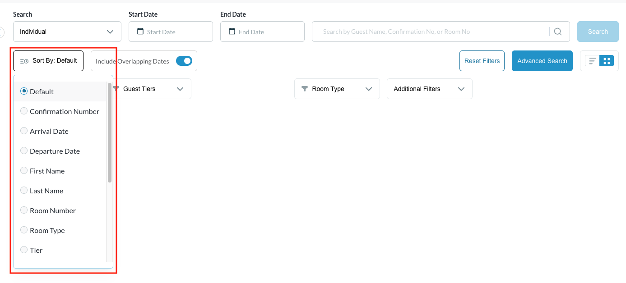The height and width of the screenshot is (283, 626).
Task: Select Confirmation Number sort option
Action: tap(60, 111)
